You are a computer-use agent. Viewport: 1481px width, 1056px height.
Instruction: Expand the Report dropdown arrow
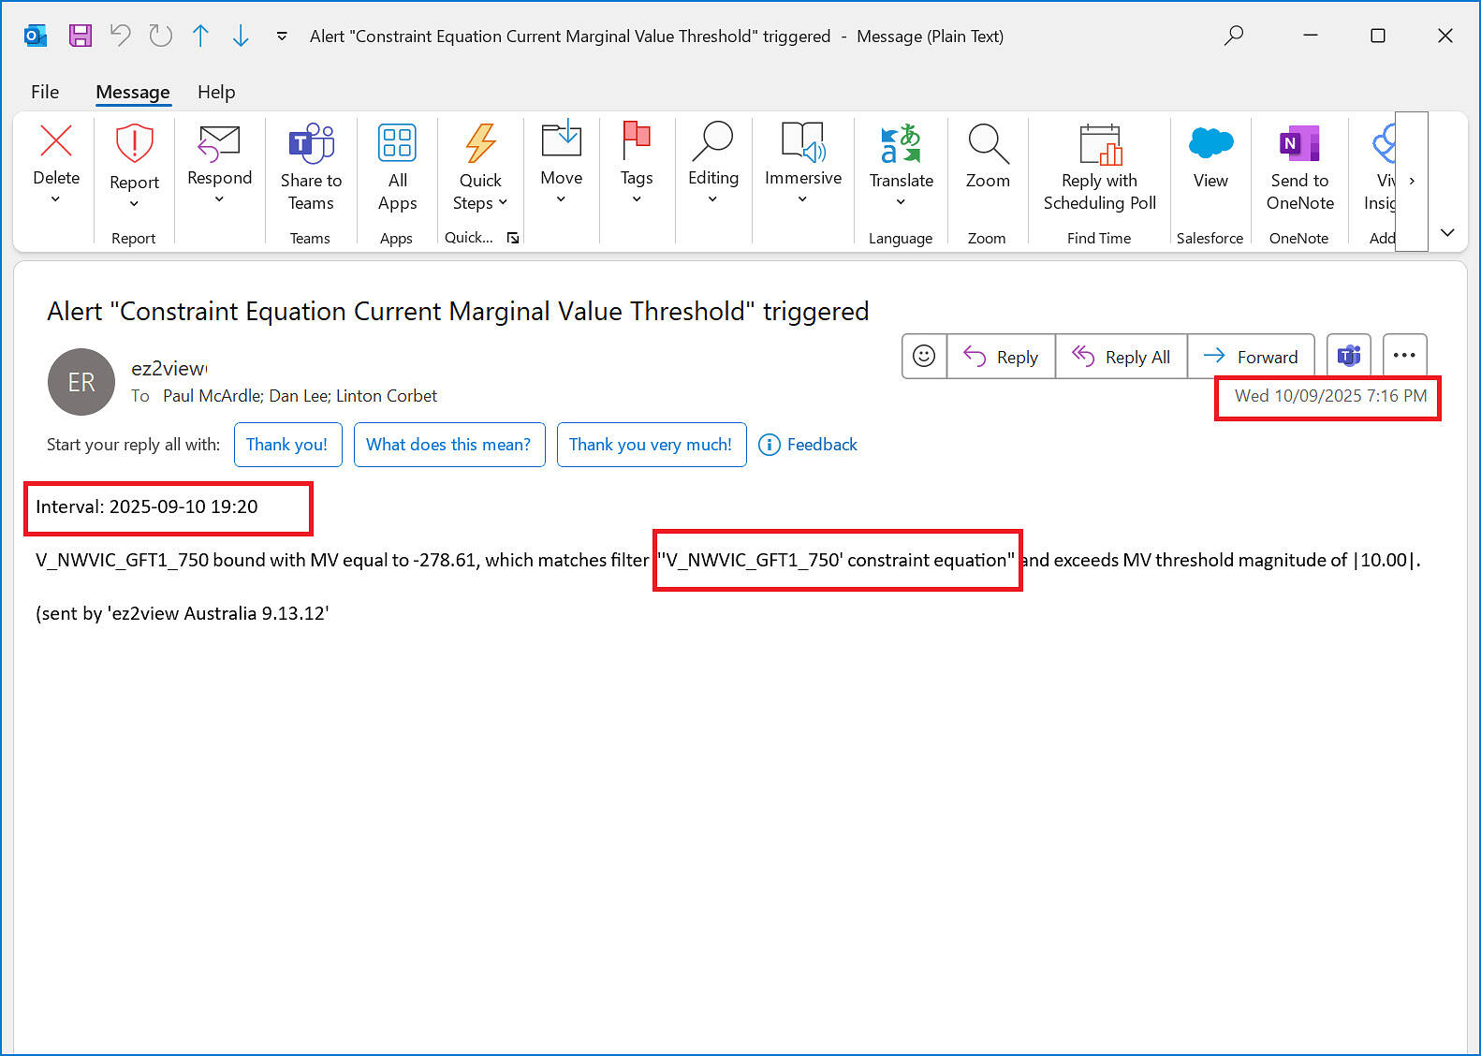(x=134, y=204)
